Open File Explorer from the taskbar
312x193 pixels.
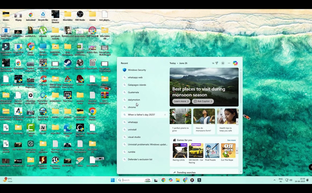pos(178,180)
